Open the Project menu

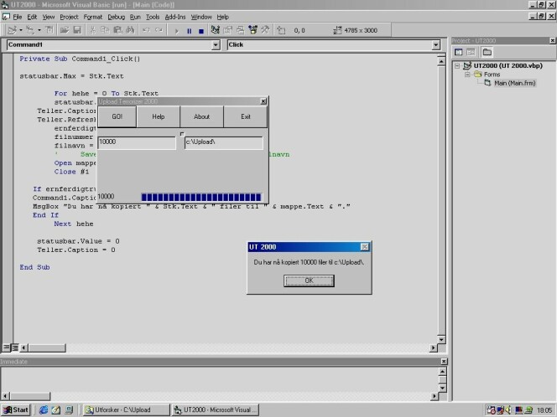tap(69, 17)
